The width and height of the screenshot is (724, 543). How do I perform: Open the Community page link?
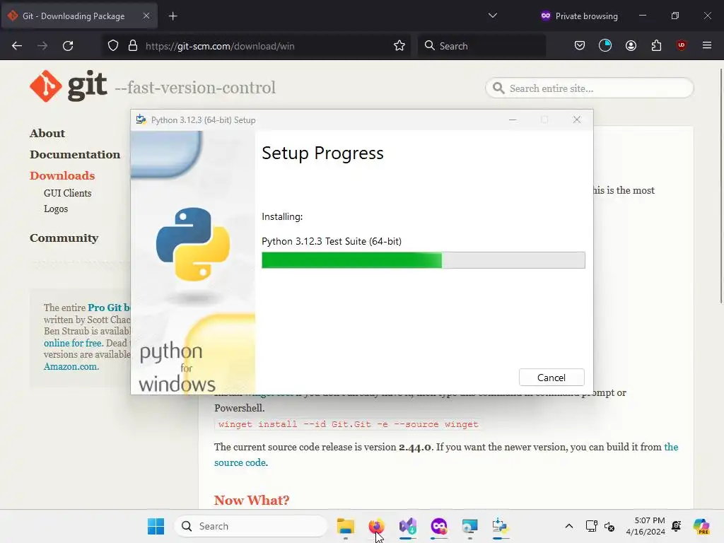click(x=64, y=238)
